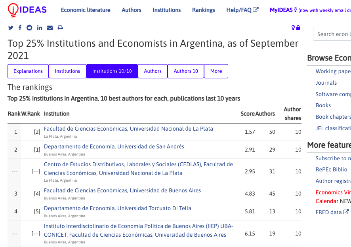351x247 pixels.
Task: Open Universidad Nacional de La Plata faculty link
Action: pyautogui.click(x=128, y=129)
